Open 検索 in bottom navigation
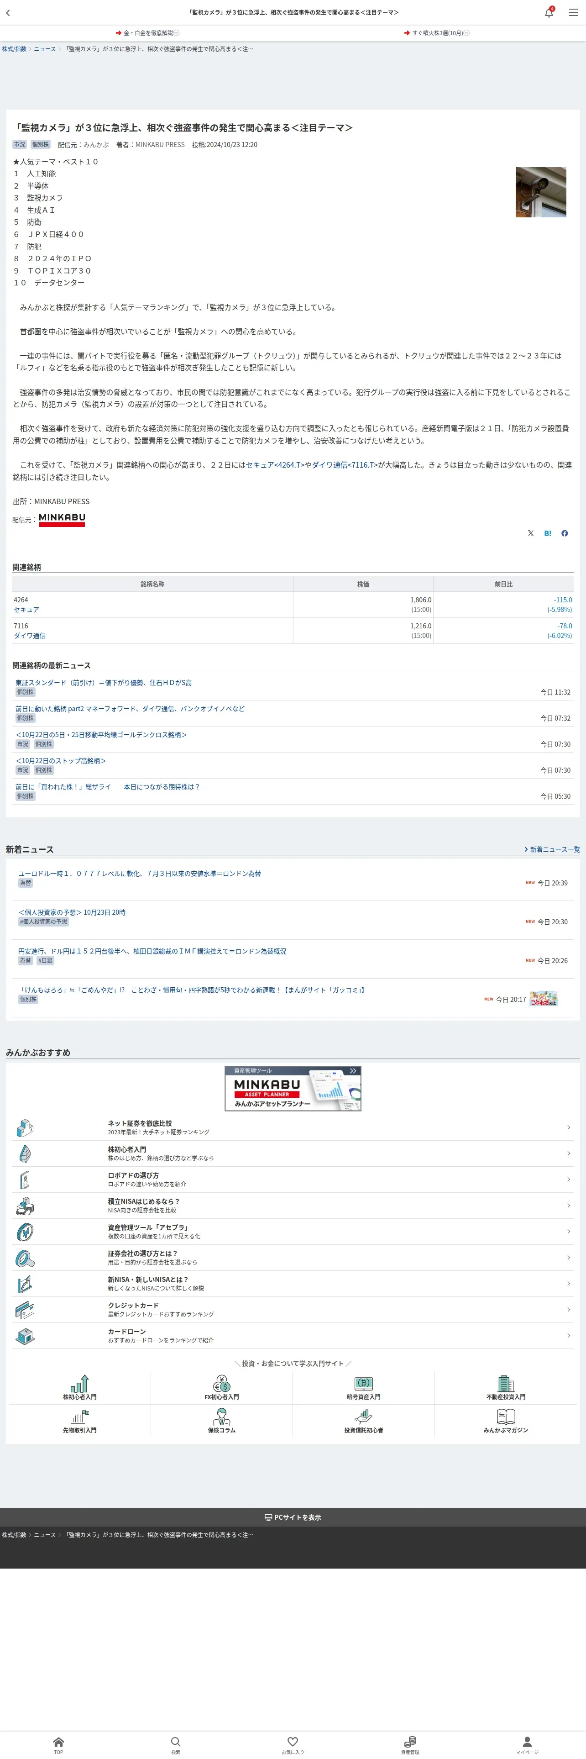The height and width of the screenshot is (1759, 586). coord(176,1745)
